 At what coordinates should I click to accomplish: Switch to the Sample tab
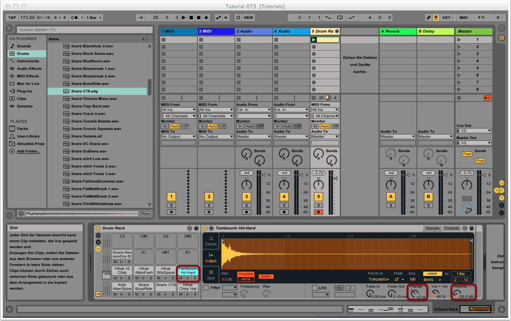tap(432, 228)
